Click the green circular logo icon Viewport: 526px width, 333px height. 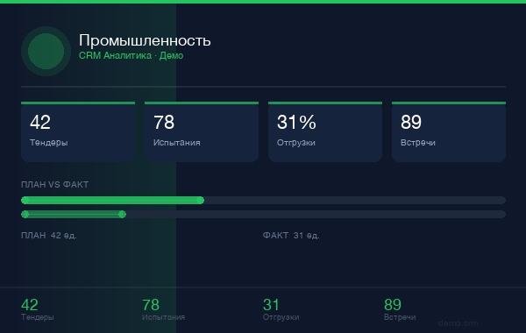46,52
